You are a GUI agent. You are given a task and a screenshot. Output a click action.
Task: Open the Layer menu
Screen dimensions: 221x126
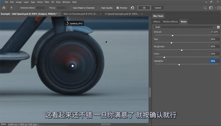coord(26,2)
